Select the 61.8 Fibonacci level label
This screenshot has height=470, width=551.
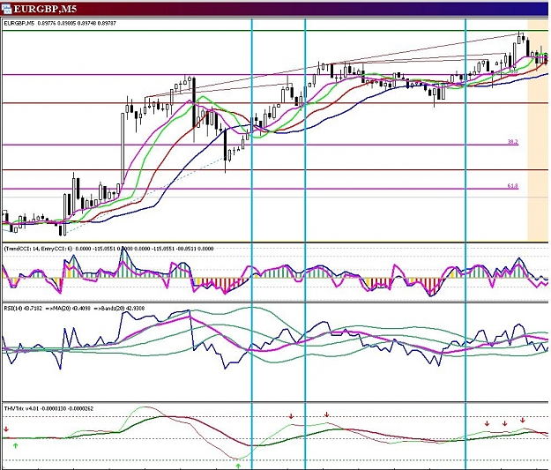point(513,185)
